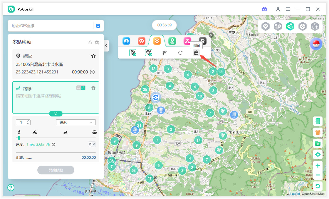Select car speed icon
329x199 pixels.
click(x=95, y=132)
